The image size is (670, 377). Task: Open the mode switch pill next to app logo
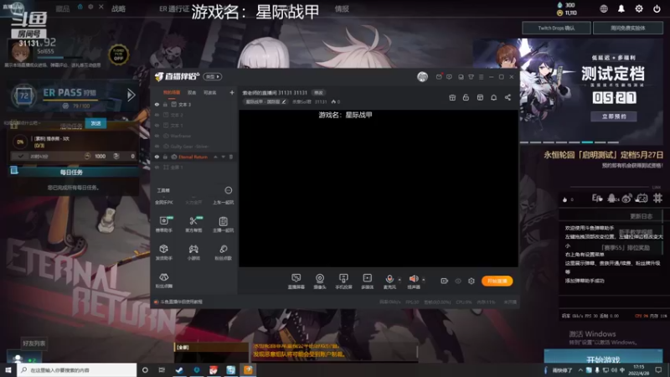[213, 76]
